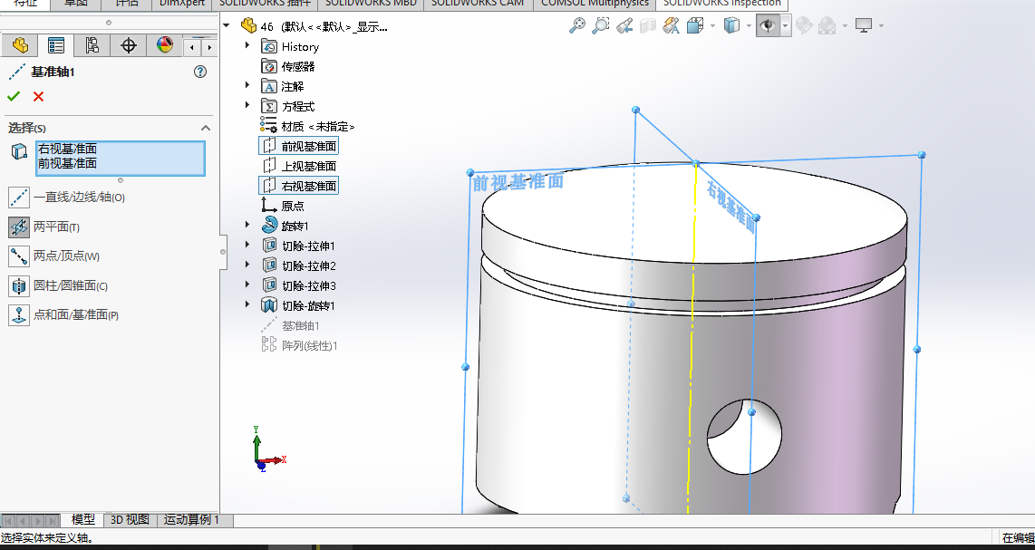Viewport: 1035px width, 550px height.
Task: Collapse the 选择(S) section chevron
Action: 206,128
